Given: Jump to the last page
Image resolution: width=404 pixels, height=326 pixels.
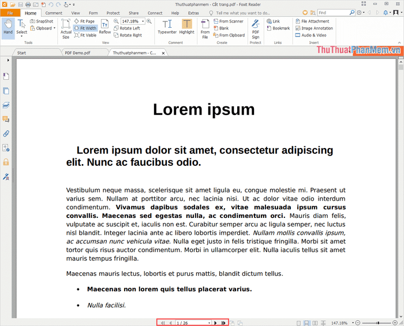Looking at the screenshot, I should tap(223, 323).
